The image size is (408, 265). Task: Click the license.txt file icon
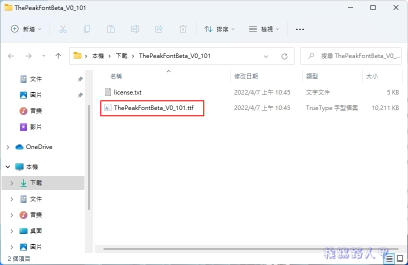pos(107,92)
